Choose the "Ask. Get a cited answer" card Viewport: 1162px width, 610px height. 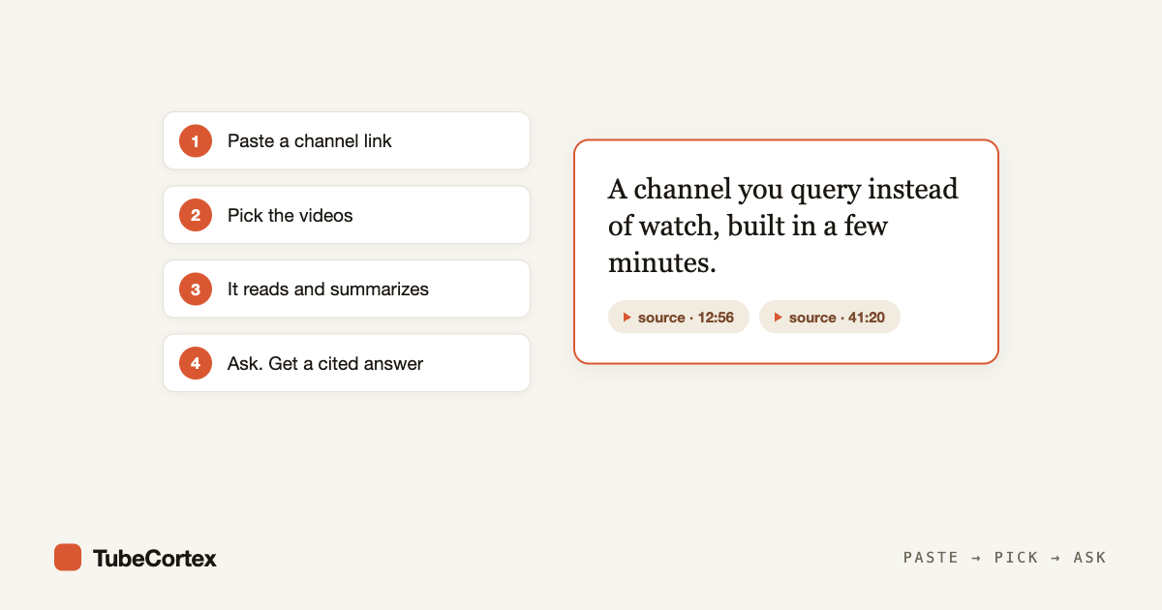click(x=347, y=363)
